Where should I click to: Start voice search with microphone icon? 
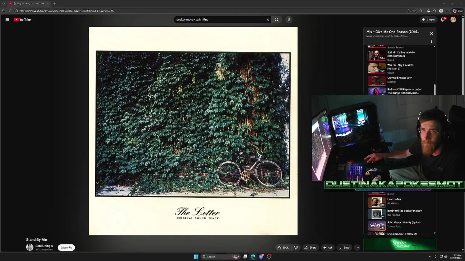click(x=289, y=20)
